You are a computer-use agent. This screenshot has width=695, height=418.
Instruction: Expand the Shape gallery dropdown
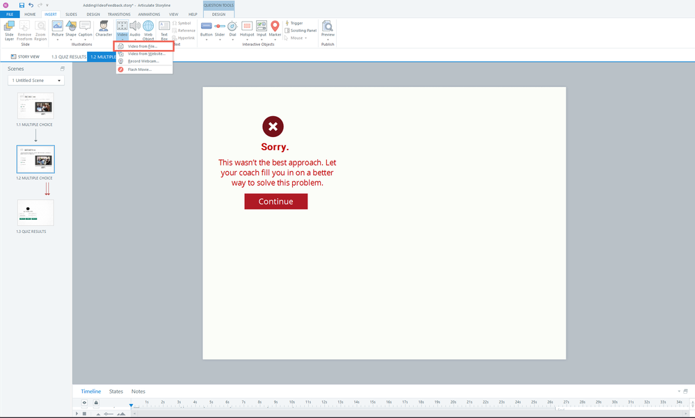[71, 39]
